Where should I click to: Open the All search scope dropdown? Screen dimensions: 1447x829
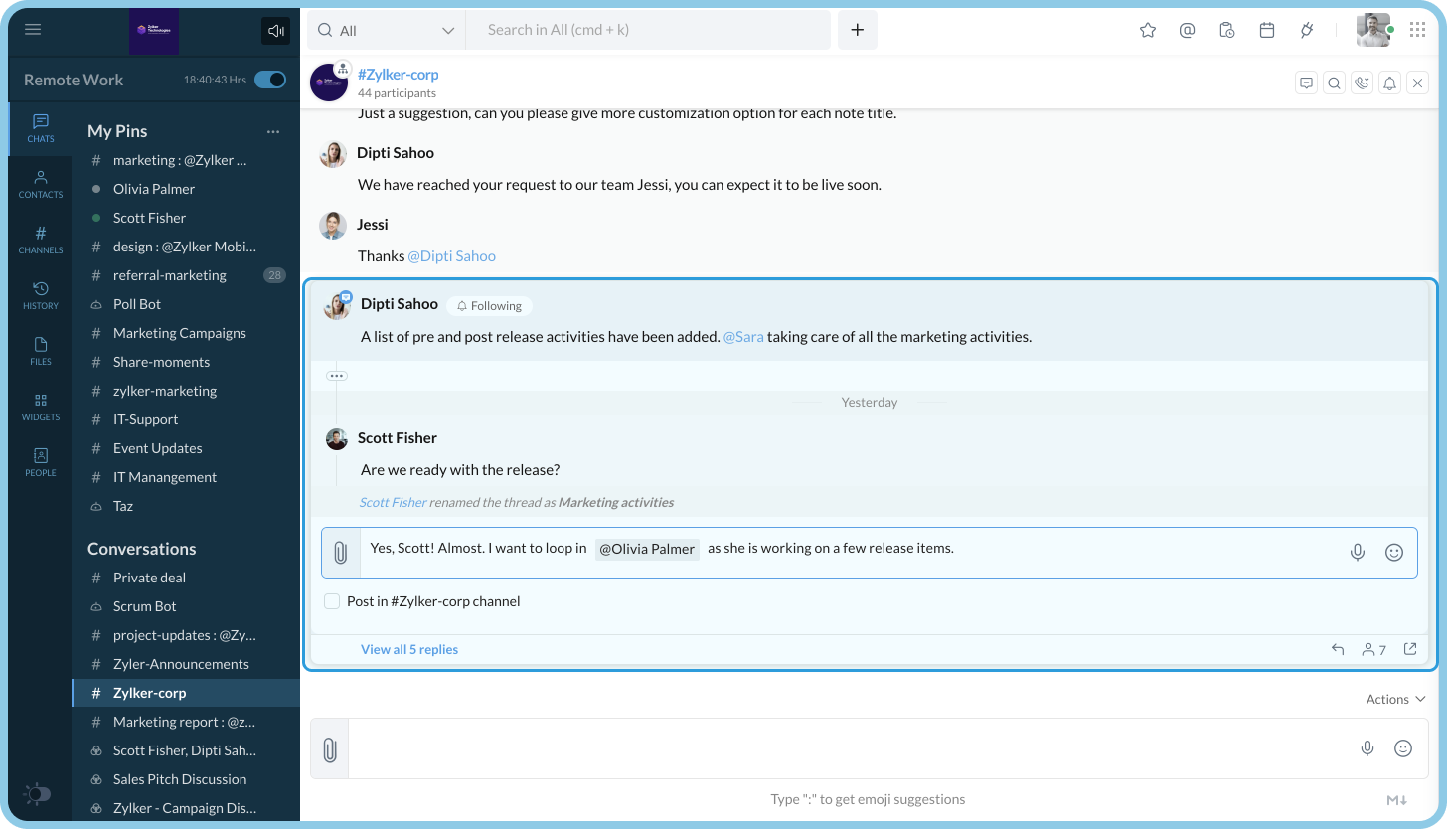386,31
